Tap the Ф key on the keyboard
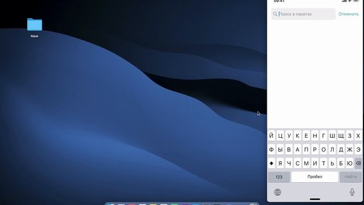Image resolution: width=364 pixels, height=205 pixels. [271, 150]
